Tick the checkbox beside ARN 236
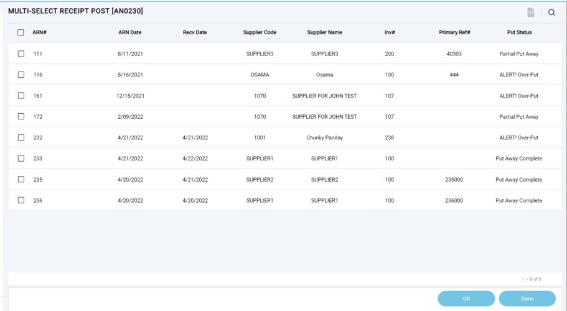The image size is (567, 311). [x=21, y=200]
